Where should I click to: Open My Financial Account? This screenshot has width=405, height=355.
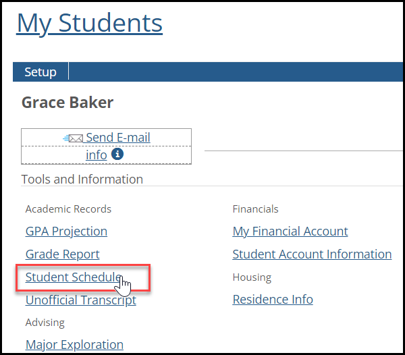click(x=290, y=231)
